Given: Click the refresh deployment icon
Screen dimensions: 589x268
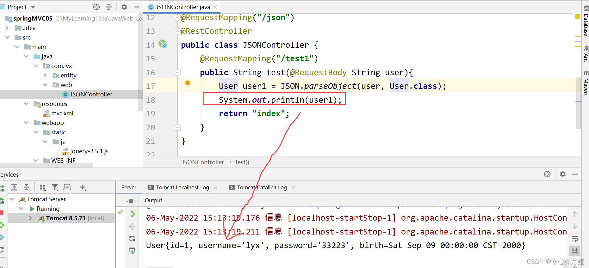Looking at the screenshot, I should (x=132, y=239).
